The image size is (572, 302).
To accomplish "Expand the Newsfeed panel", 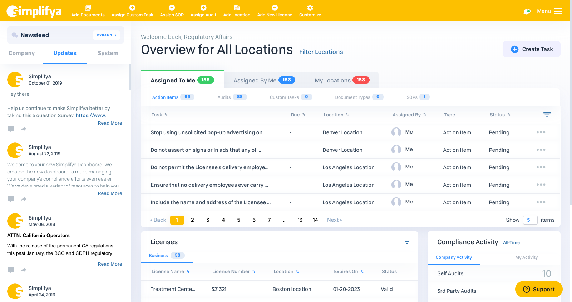I will click(x=107, y=35).
